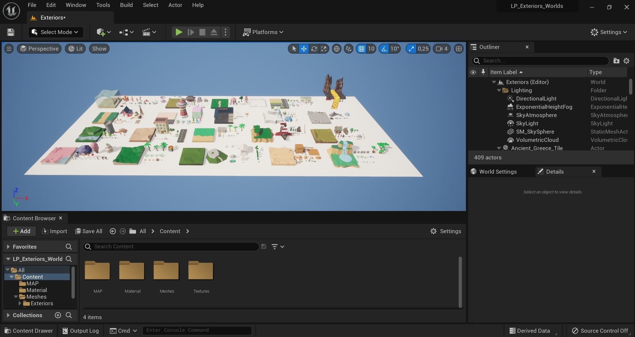This screenshot has width=635, height=337.
Task: Open scale snap value 0,25
Action: tap(423, 49)
